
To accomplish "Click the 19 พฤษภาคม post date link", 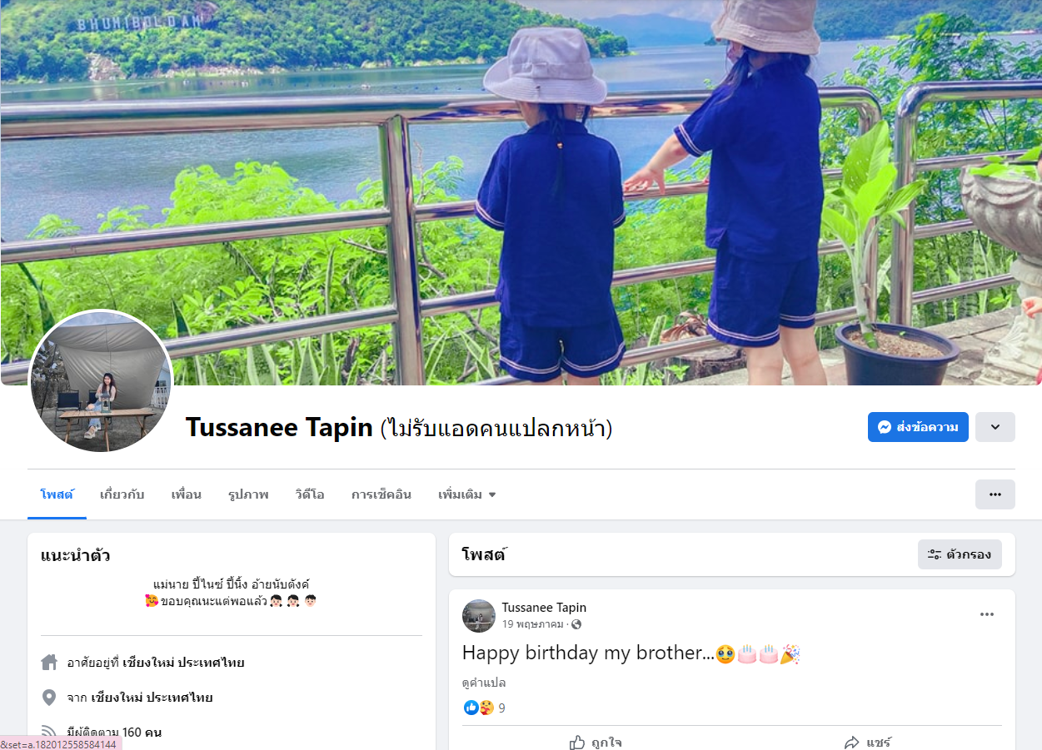I will (x=532, y=624).
